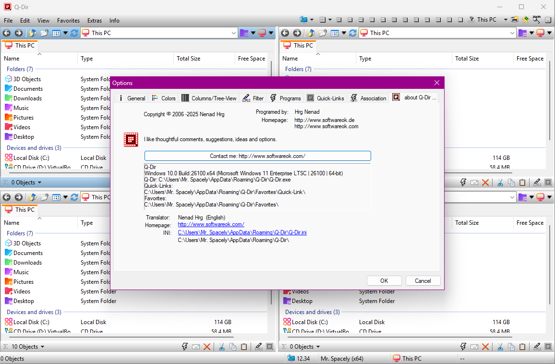This screenshot has height=364, width=555.
Task: Create a new folder in the top-left pane
Action: [x=44, y=33]
